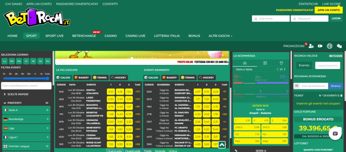Image resolution: width=346 pixels, height=152 pixels.
Task: Filter Le Più Giocate by Calcio
Action: point(64,78)
